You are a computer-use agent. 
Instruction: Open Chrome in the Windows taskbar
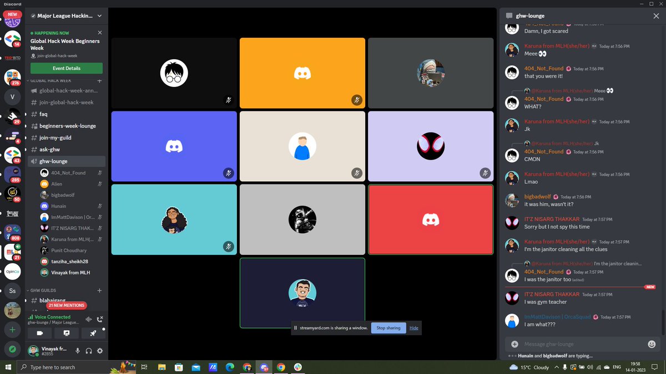click(281, 367)
